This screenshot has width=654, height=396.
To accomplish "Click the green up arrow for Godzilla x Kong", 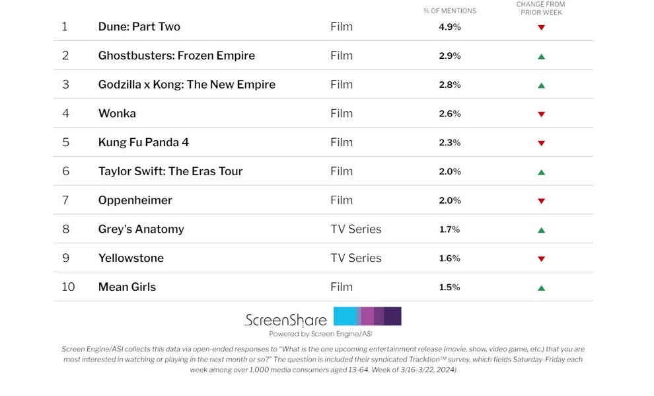I will coord(542,85).
